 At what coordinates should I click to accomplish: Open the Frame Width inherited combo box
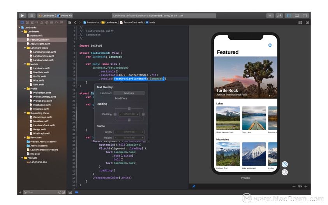(129, 132)
